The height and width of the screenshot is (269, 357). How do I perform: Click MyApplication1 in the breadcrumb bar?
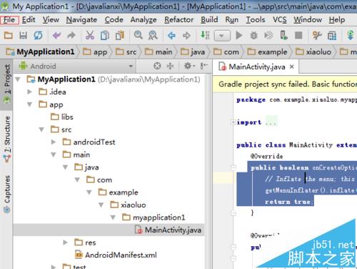click(x=40, y=52)
